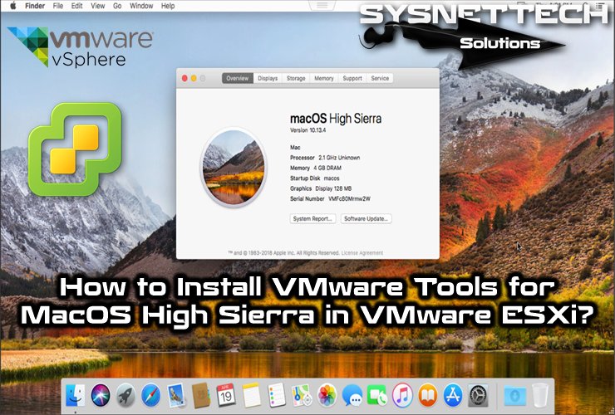The image size is (615, 415).
Task: Click the High Sierra oval image
Action: (x=234, y=168)
